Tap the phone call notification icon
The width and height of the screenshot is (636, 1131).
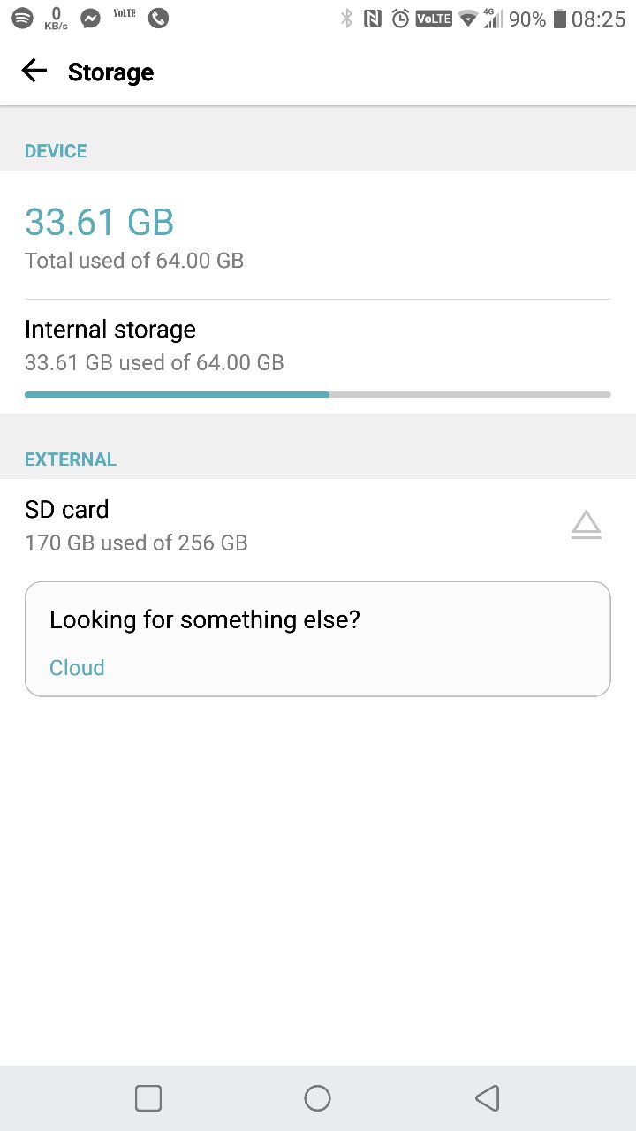point(158,18)
